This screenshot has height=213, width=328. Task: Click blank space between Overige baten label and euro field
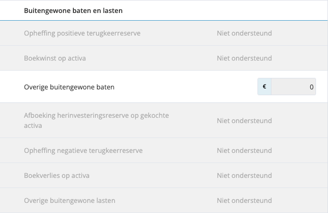(187, 87)
